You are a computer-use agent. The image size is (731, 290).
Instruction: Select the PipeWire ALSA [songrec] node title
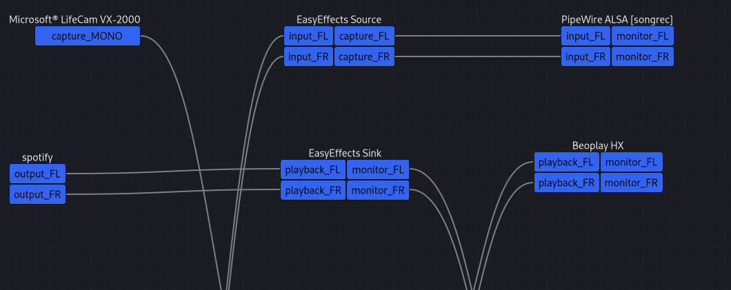point(617,19)
